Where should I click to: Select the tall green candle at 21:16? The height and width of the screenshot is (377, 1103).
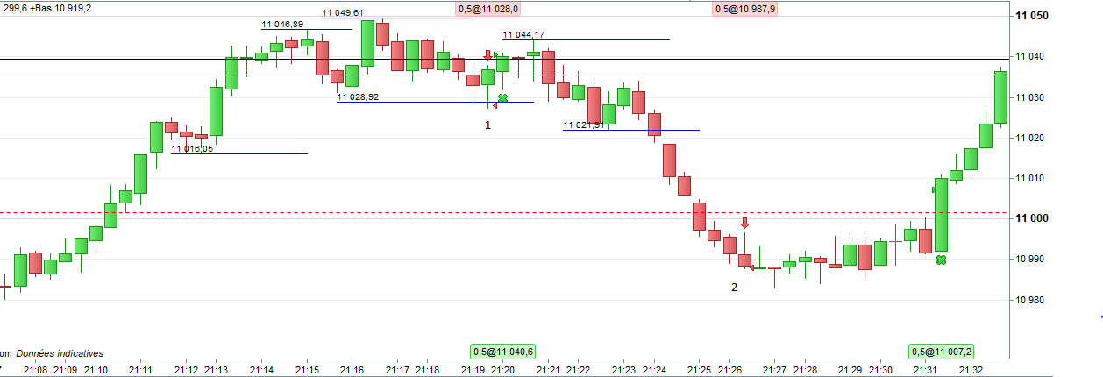coord(367,43)
